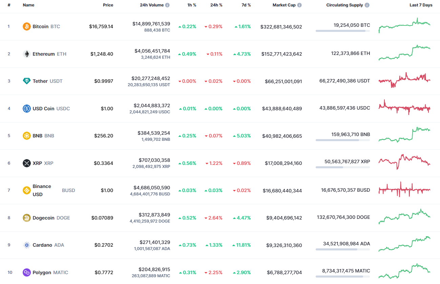Click Bitcoin's 7-day sparkline chart

click(404, 25)
